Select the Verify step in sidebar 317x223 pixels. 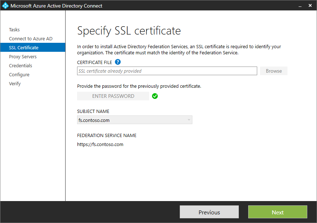(15, 83)
